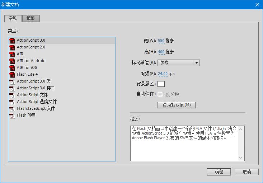Select the ActionScript 3.0 类 icon

[x=12, y=81]
